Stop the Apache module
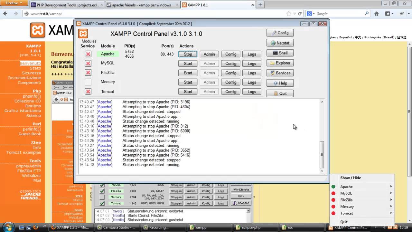 coord(188,54)
